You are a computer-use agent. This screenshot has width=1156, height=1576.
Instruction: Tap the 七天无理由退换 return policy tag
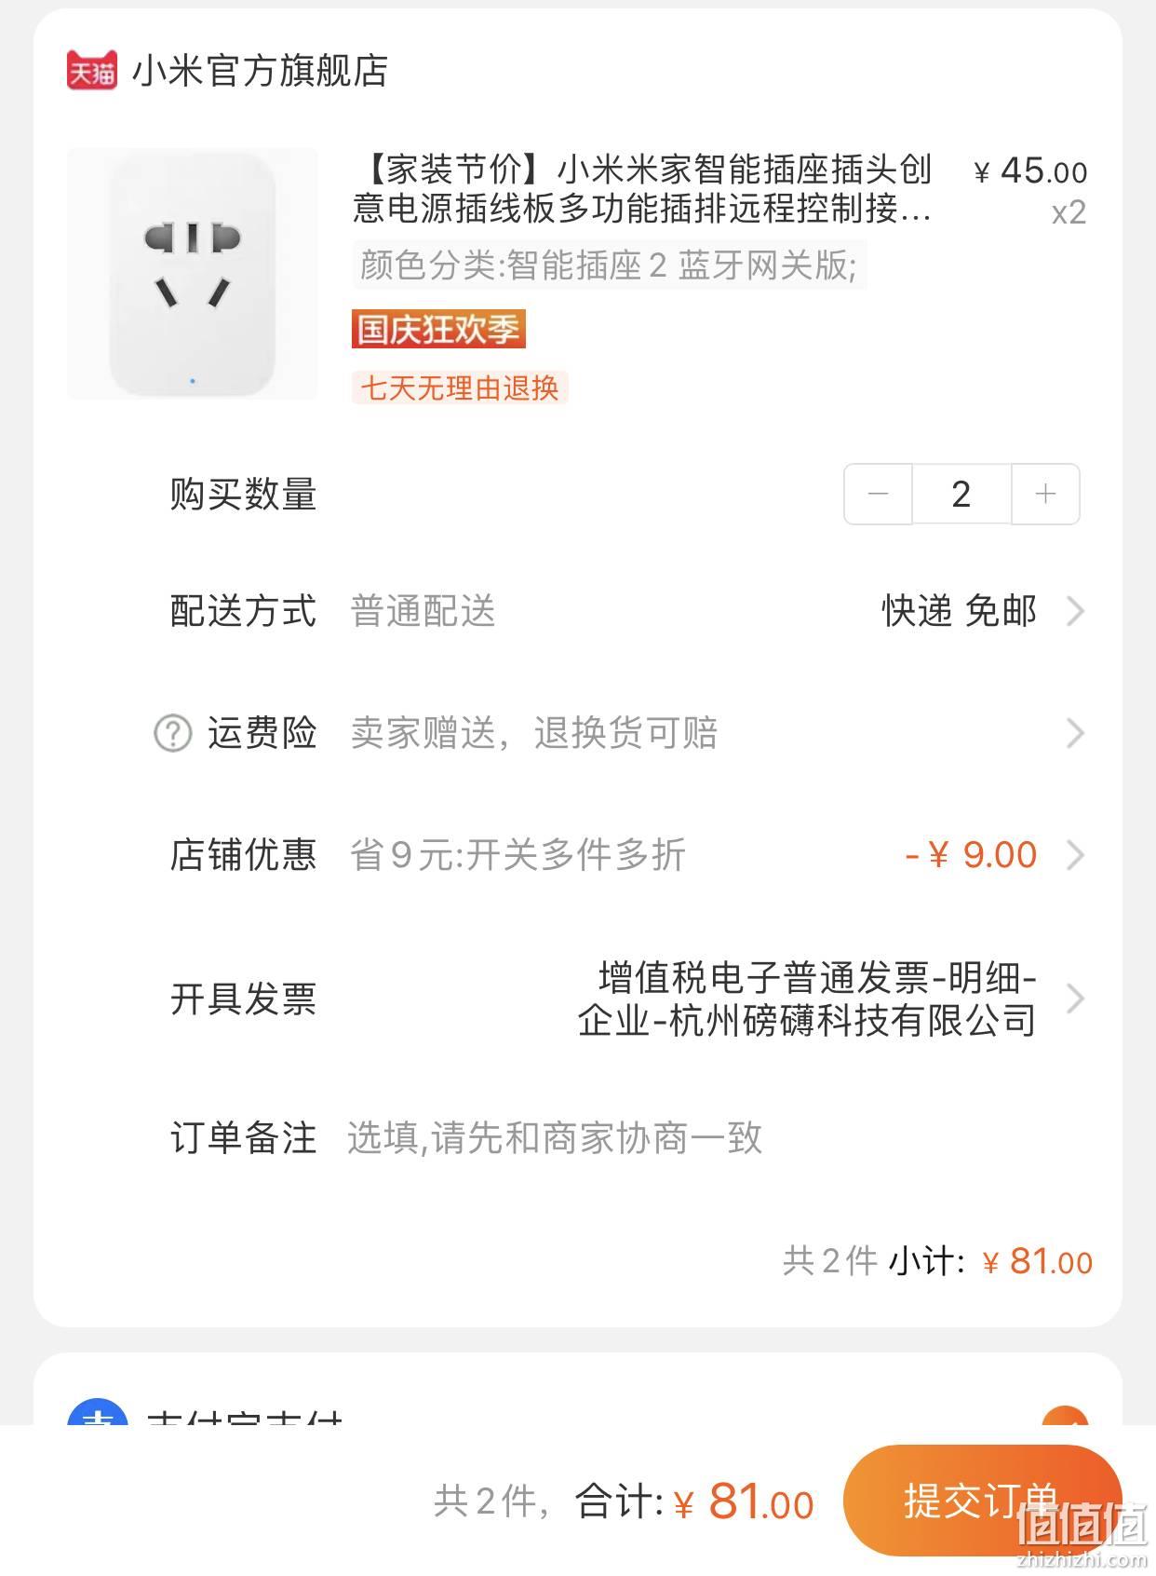click(x=460, y=387)
